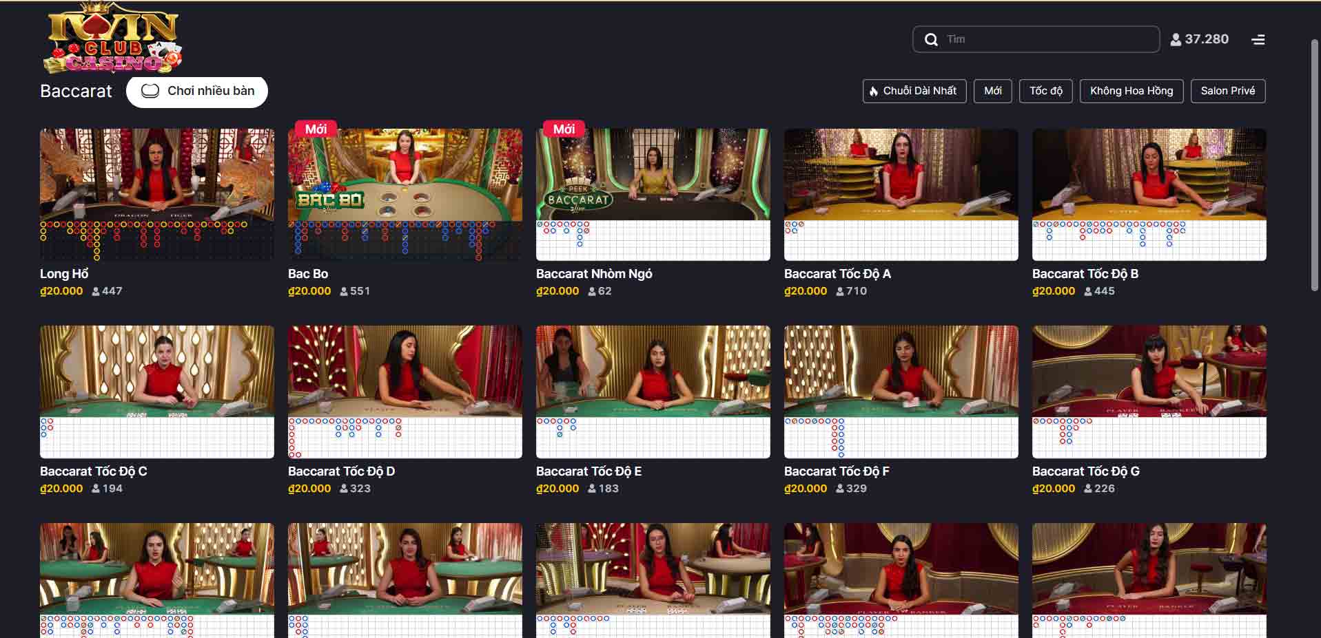Viewport: 1321px width, 638px height.
Task: Click the Bac Bo game logo
Action: click(x=330, y=200)
